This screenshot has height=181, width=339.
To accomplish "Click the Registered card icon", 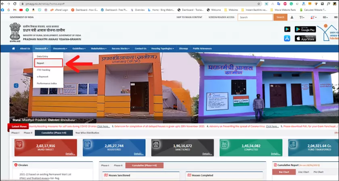I will (x=87, y=144).
